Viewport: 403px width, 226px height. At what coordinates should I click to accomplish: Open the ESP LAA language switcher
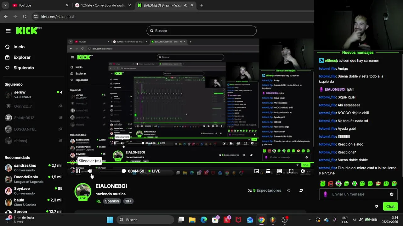(345, 220)
